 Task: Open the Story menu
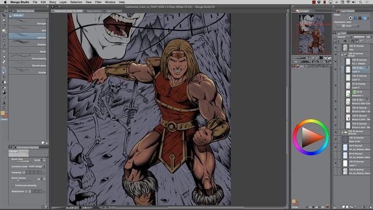pyautogui.click(x=52, y=2)
